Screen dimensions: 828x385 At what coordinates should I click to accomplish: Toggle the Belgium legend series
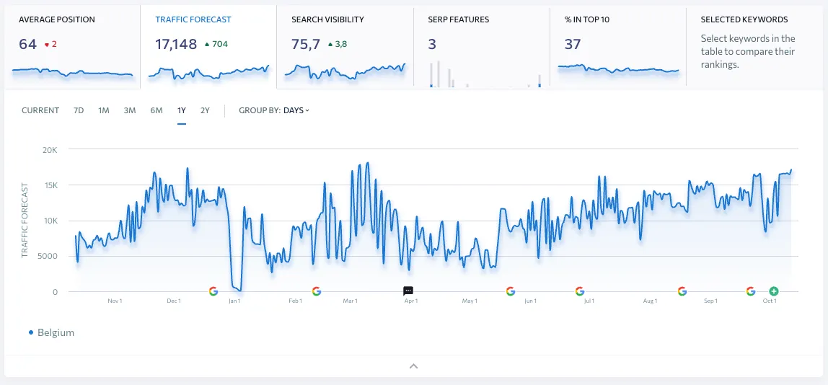tap(51, 332)
